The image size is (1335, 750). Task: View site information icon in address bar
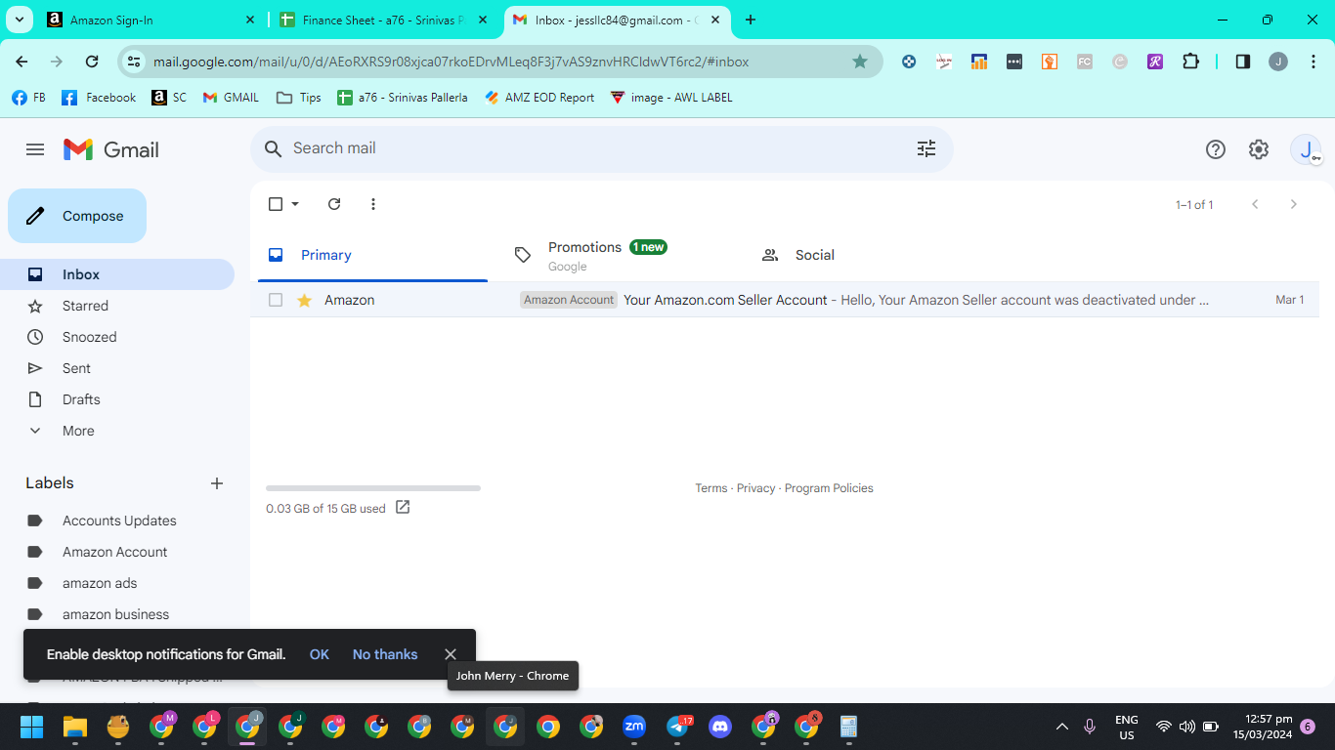(135, 62)
